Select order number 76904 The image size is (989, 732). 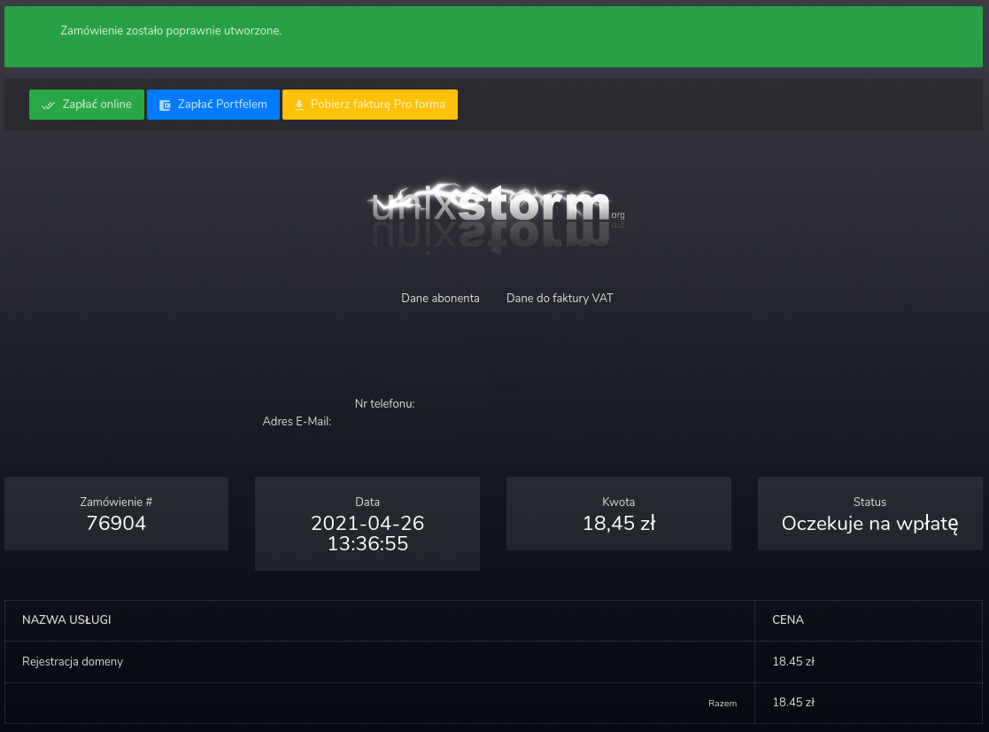click(x=116, y=523)
